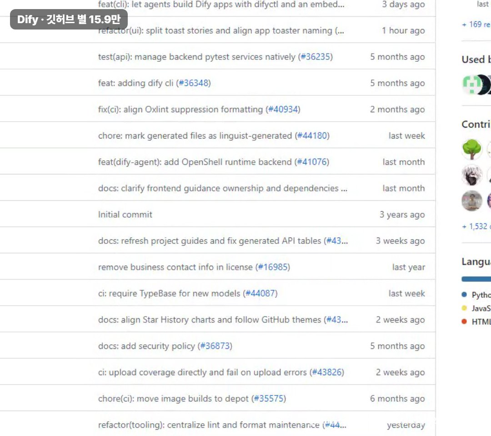Go to pull request #36873

tap(215, 346)
